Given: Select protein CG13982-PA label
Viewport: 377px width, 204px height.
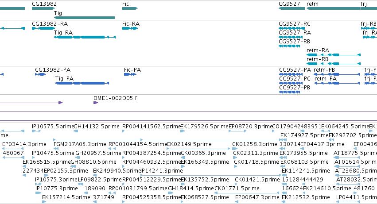Looking at the screenshot, I should point(53,70).
